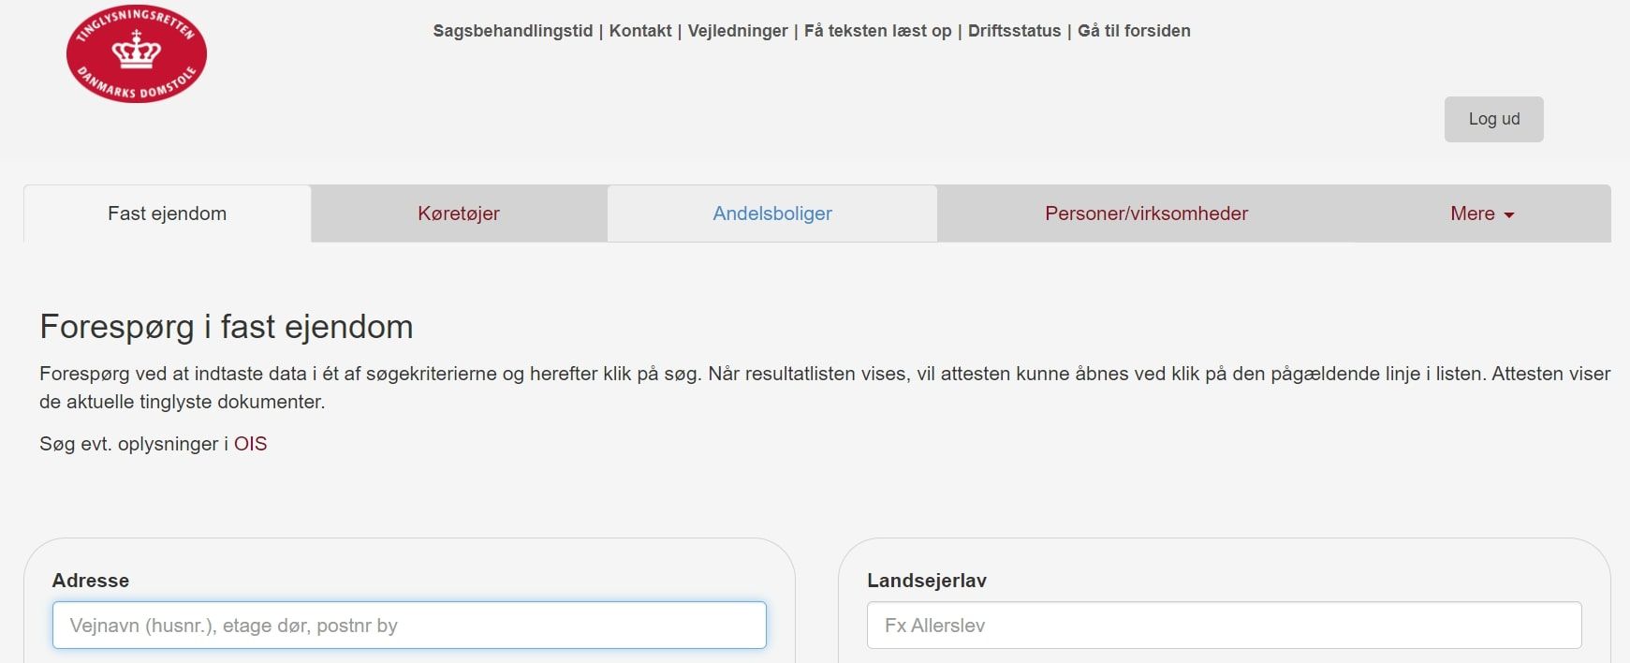Follow the OIS link
Screen dimensions: 1630x663
pos(250,444)
